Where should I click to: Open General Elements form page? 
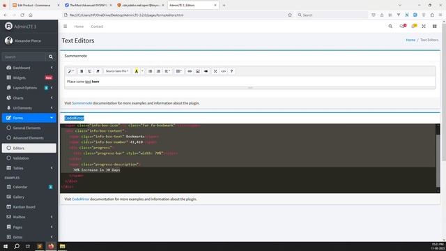coord(29,128)
